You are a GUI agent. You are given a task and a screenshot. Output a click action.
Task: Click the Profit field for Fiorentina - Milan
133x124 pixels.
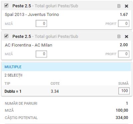click(124, 54)
